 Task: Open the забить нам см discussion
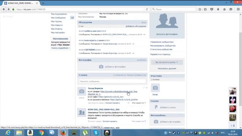[x=92, y=31]
